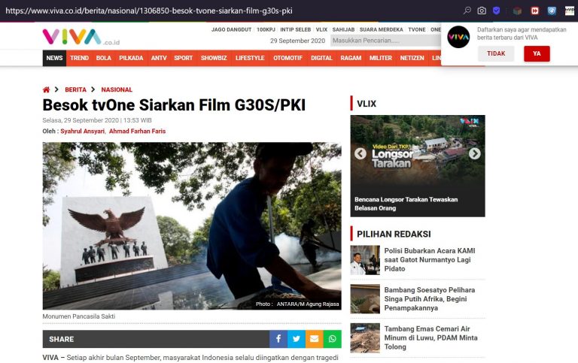The width and height of the screenshot is (578, 363).
Task: Visit the SAHIJAB top link
Action: tap(343, 29)
